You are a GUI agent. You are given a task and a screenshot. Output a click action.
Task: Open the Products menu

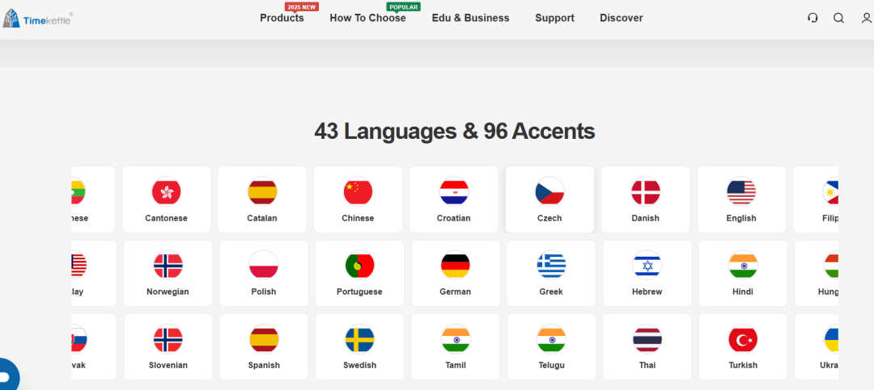[x=282, y=18]
